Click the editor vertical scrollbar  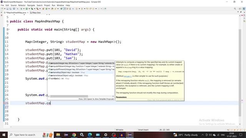pyautogui.click(x=240, y=73)
